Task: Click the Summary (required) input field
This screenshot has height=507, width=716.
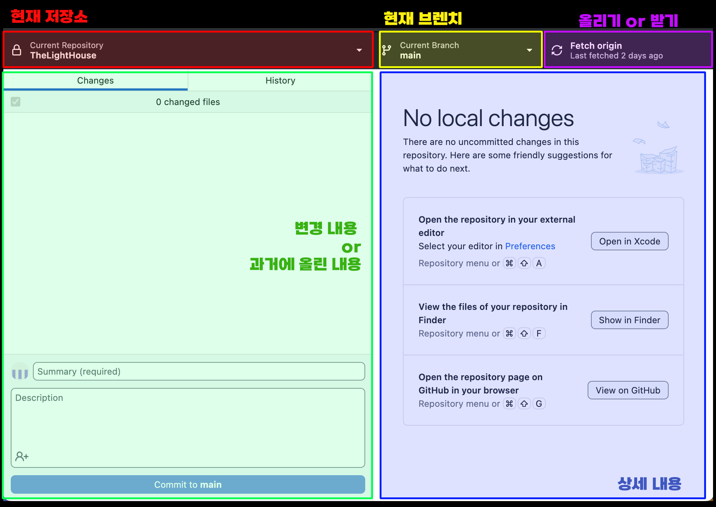Action: coord(199,372)
